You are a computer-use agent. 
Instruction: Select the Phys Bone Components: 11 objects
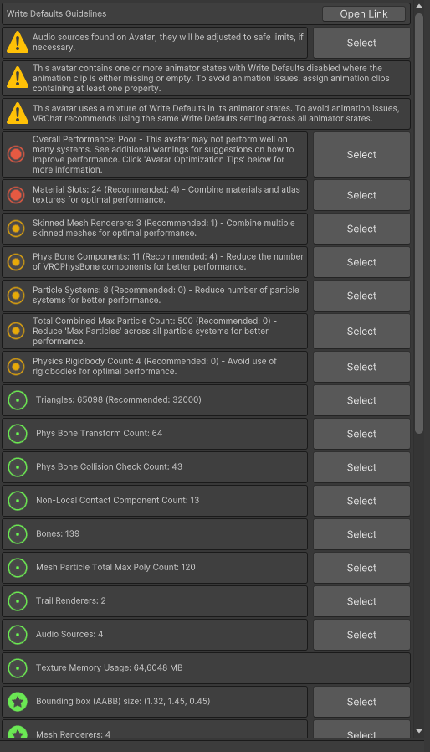(361, 262)
